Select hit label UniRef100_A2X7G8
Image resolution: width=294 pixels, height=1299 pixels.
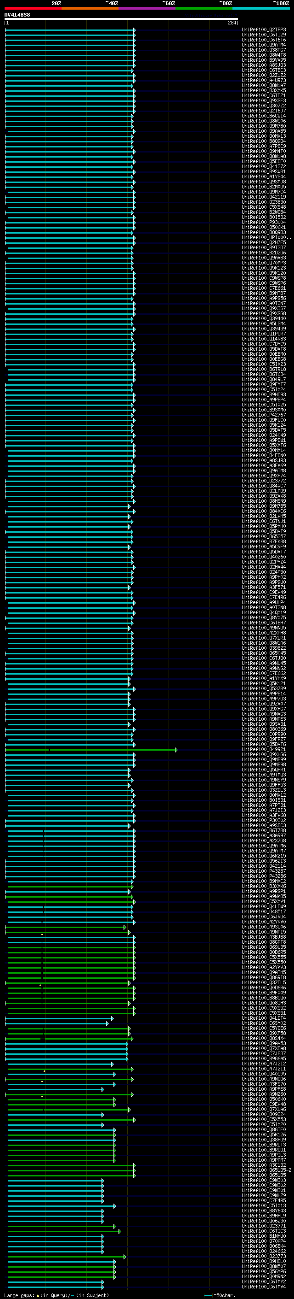click(x=264, y=841)
